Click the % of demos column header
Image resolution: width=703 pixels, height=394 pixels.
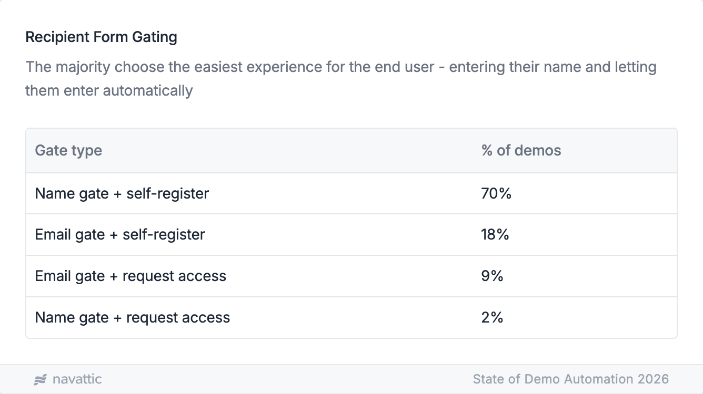521,151
